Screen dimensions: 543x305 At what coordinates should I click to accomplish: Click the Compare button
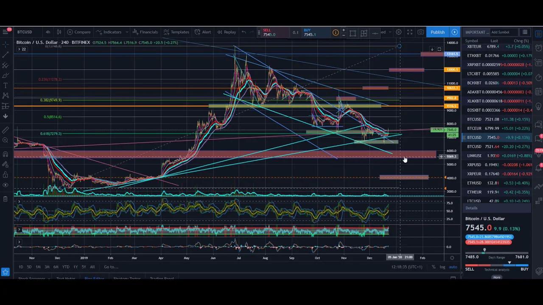(x=78, y=32)
